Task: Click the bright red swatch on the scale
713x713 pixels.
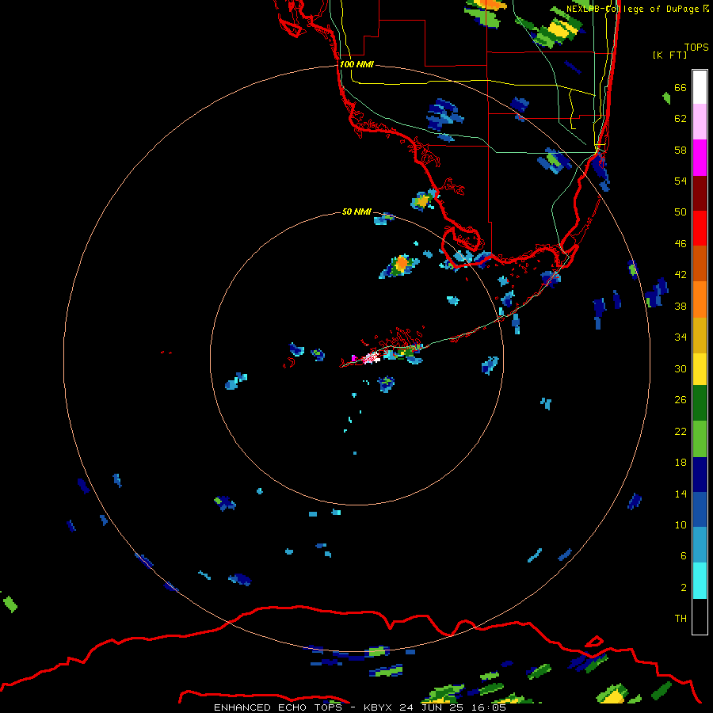Action: (x=700, y=228)
